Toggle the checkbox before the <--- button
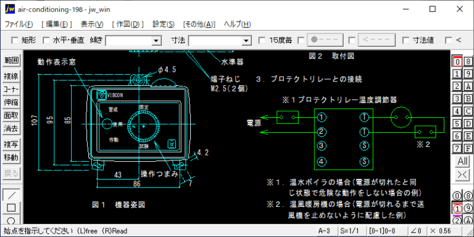Screen dimensions: 474x237 coord(352,40)
